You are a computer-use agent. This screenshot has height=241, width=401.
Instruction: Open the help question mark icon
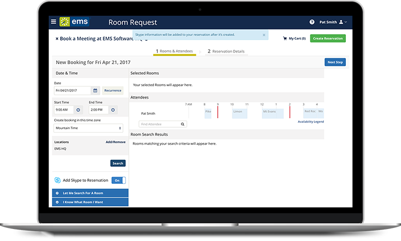click(x=312, y=22)
